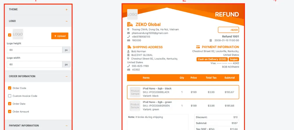Uncheck the Order Code checkbox

click(10, 88)
